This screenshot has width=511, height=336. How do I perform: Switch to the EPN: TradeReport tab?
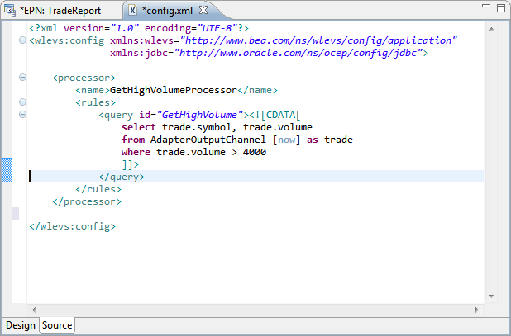(60, 11)
